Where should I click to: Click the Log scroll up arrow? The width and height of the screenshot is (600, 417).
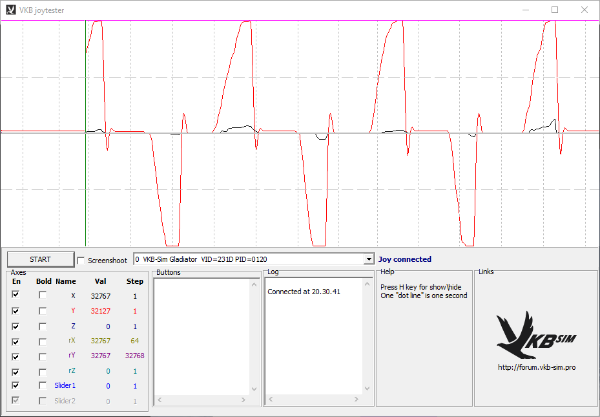(x=367, y=284)
